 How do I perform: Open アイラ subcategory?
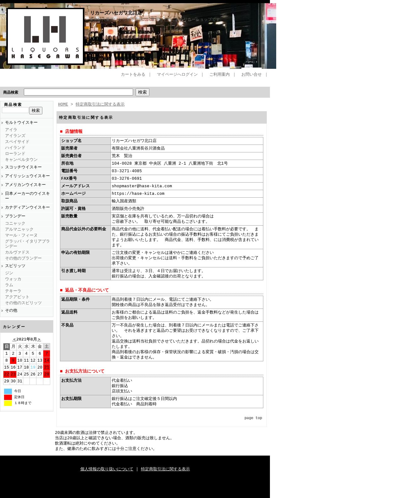pos(11,130)
